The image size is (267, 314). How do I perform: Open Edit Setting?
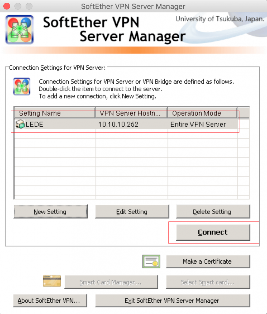click(x=132, y=212)
